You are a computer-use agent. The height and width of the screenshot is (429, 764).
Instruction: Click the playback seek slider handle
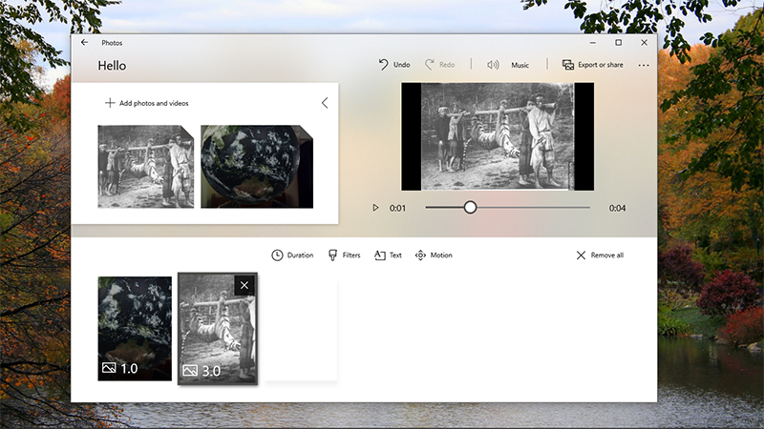[470, 208]
